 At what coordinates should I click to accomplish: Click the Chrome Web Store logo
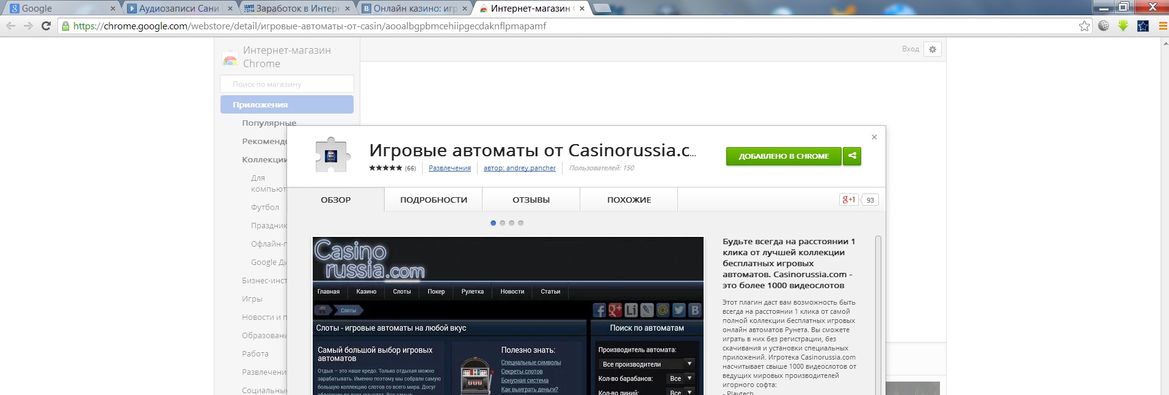click(x=230, y=57)
